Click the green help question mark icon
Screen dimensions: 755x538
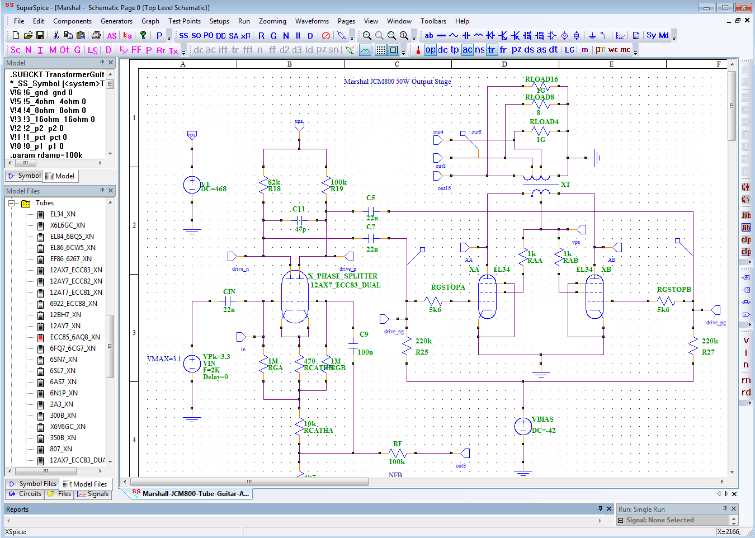click(143, 35)
